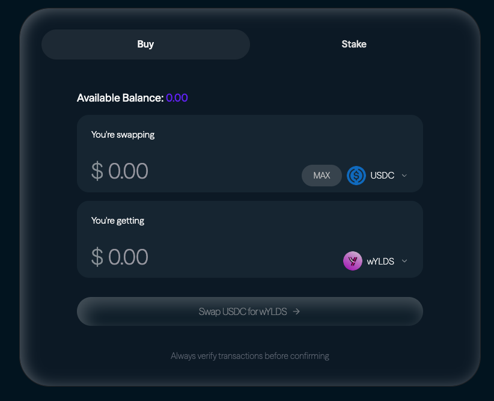Click the Available Balance label

pyautogui.click(x=120, y=98)
